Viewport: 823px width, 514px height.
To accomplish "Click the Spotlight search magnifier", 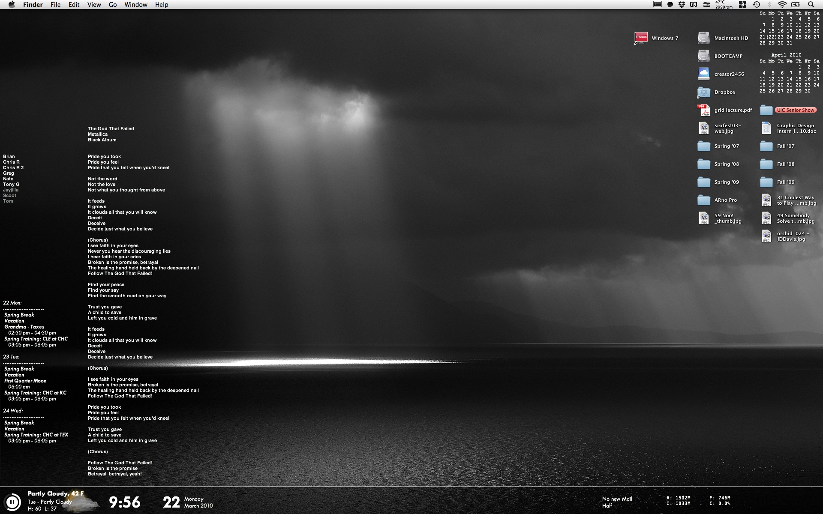I will [x=811, y=4].
